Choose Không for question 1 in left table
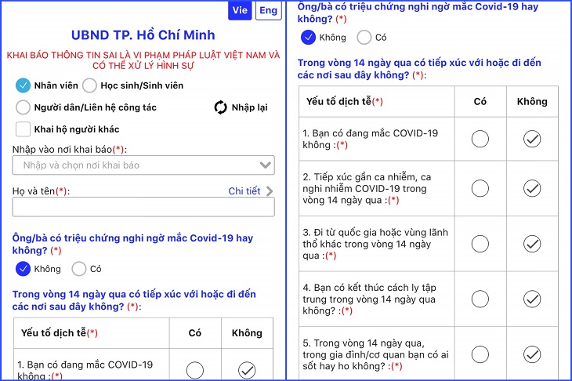The height and width of the screenshot is (381, 572). (247, 370)
